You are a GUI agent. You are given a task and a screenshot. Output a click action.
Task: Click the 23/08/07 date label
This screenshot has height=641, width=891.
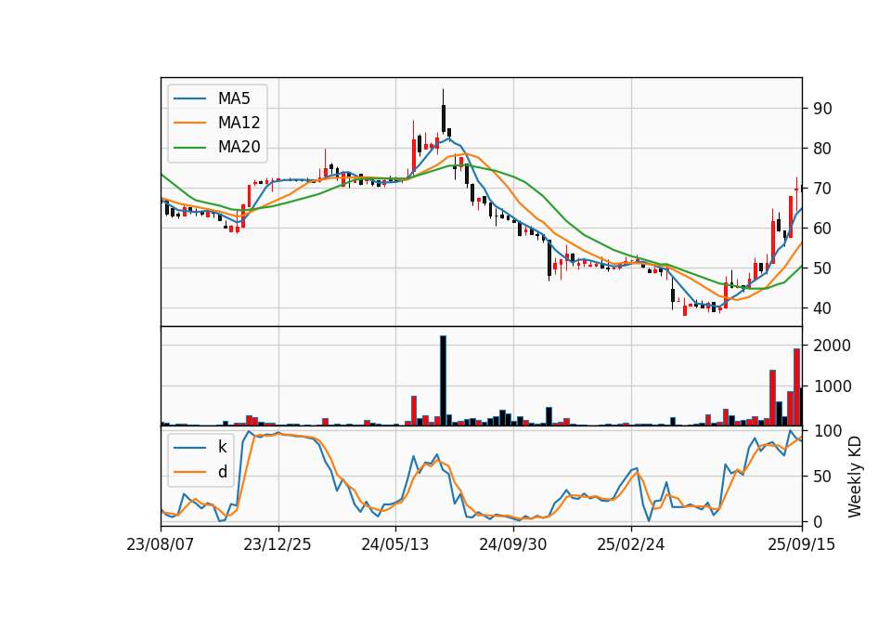tap(161, 544)
